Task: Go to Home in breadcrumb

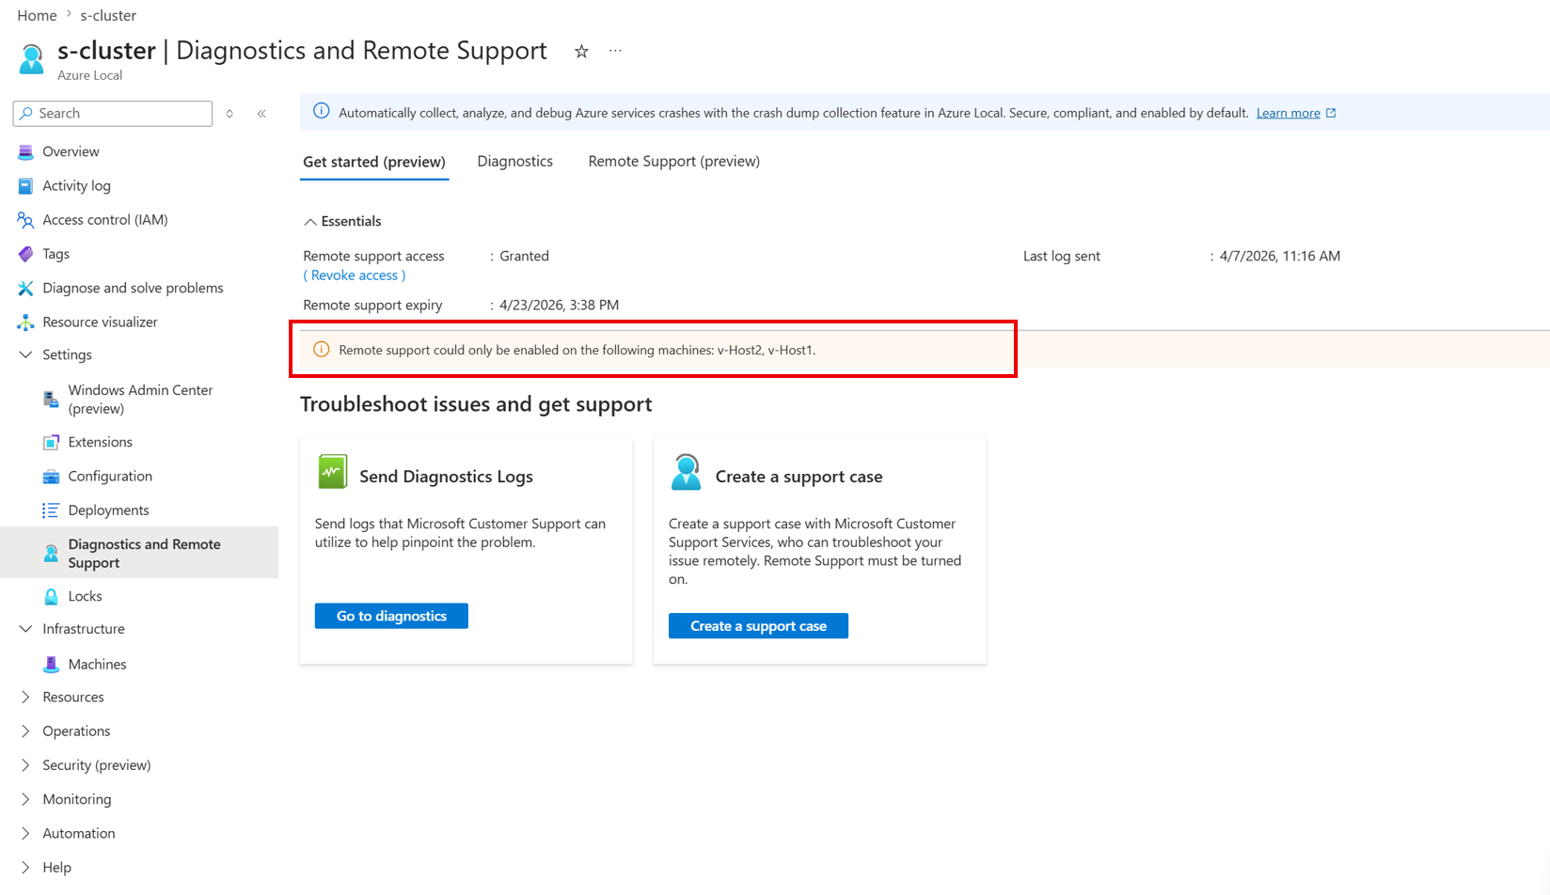Action: tap(37, 15)
